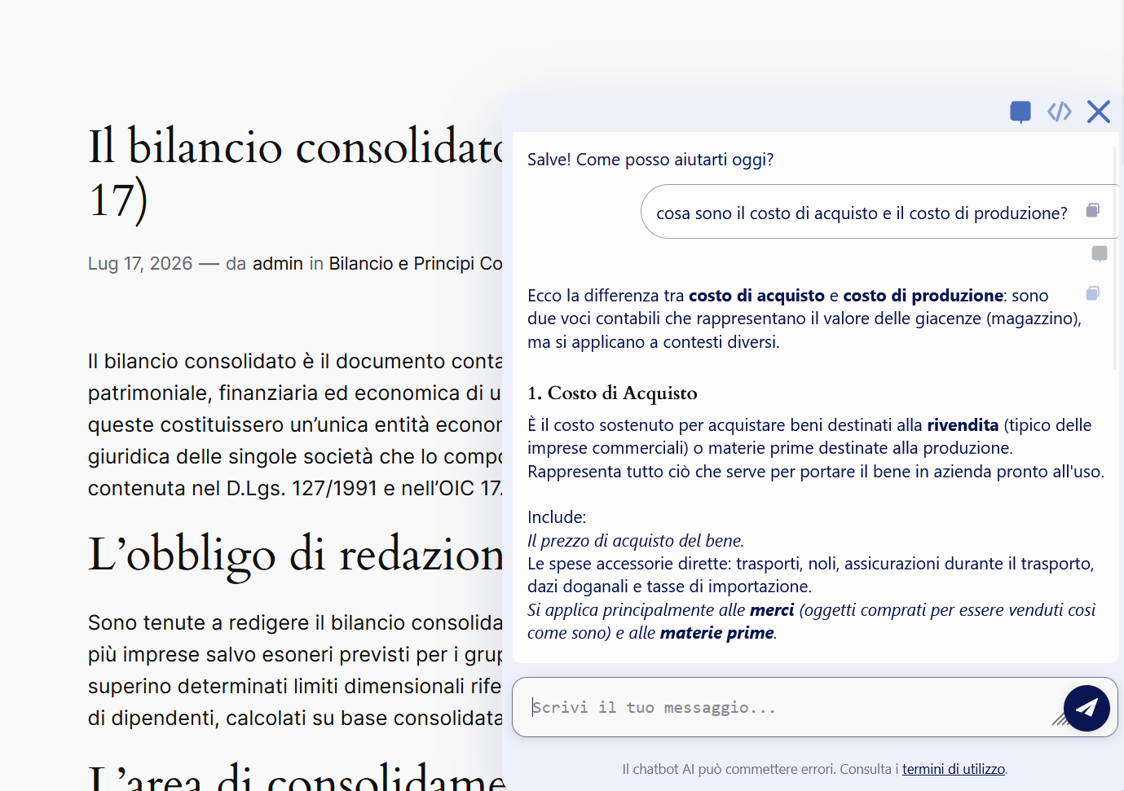This screenshot has height=791, width=1124.
Task: Open the 'termini di utilizzo' link
Action: (x=954, y=769)
